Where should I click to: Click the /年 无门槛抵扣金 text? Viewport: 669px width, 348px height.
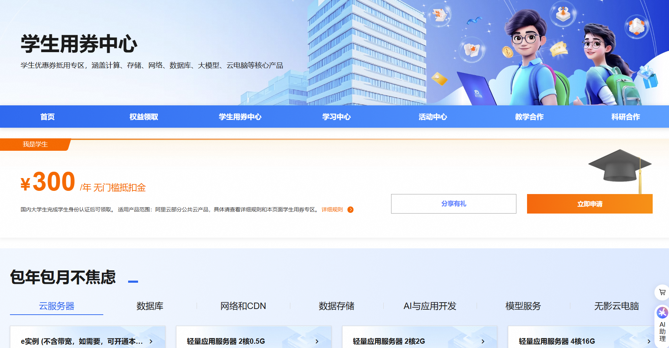113,187
